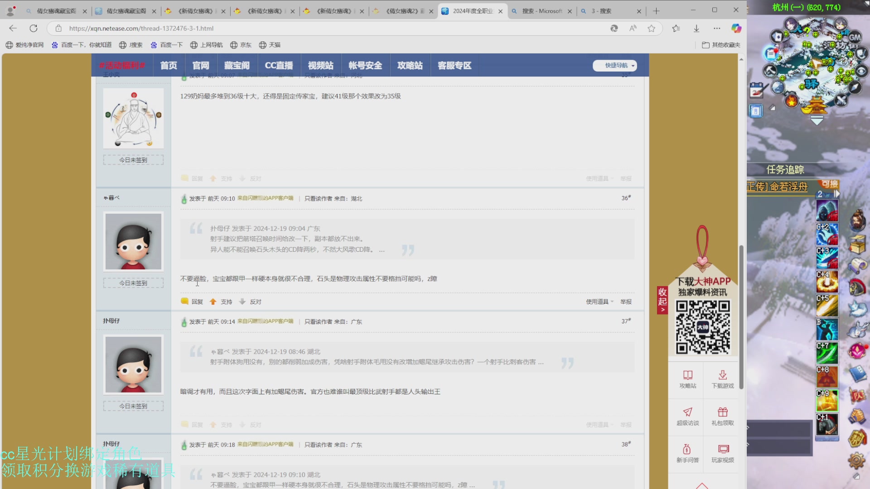Click the 命若浮舟 quest entry
The height and width of the screenshot is (489, 870).
777,187
